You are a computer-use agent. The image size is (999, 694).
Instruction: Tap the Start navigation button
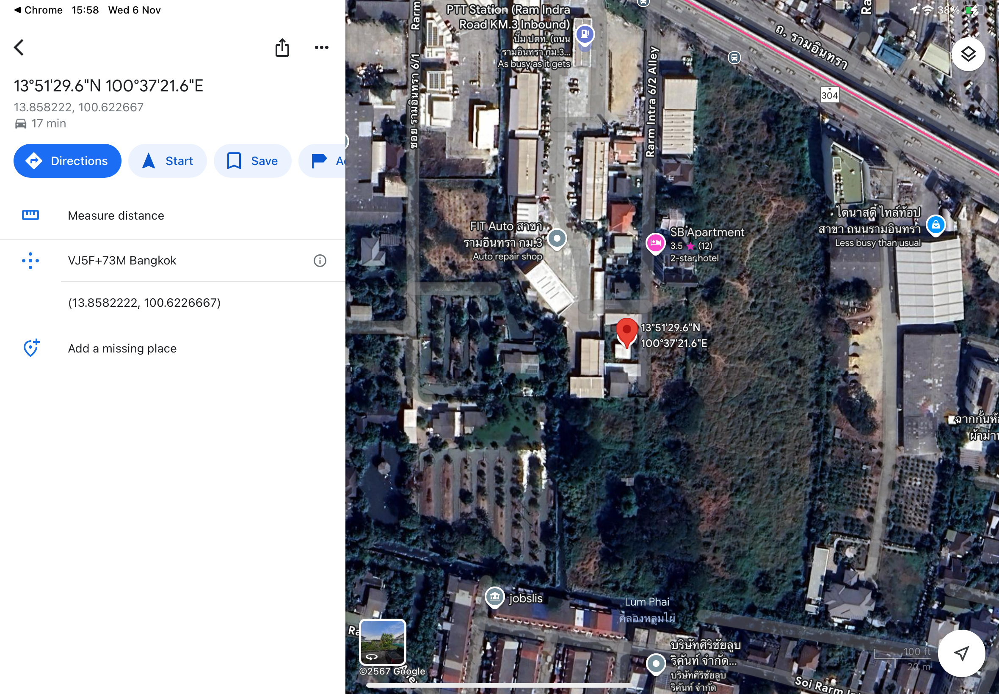tap(168, 161)
